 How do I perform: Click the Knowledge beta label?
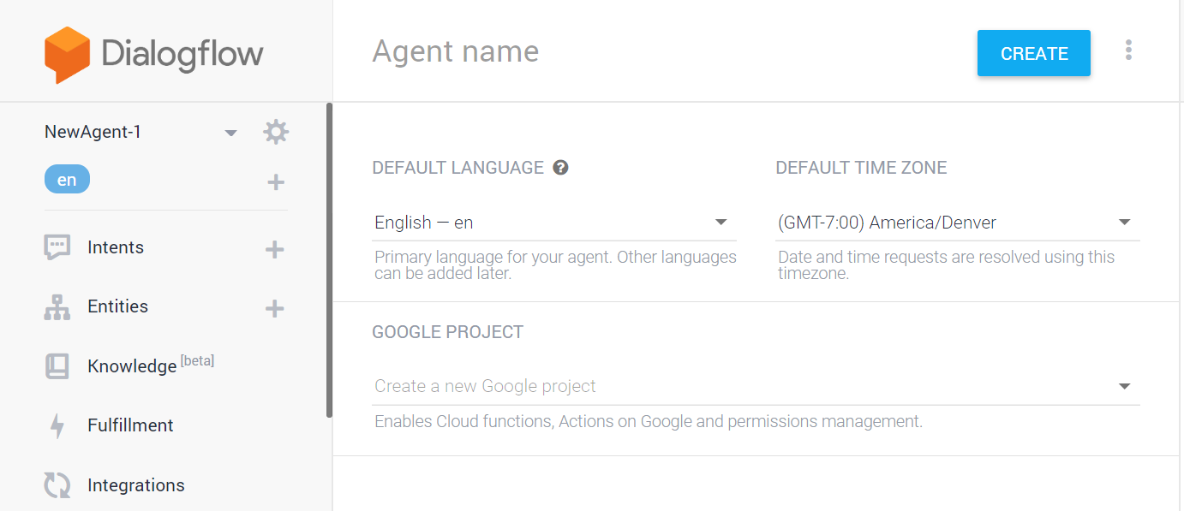click(x=198, y=359)
